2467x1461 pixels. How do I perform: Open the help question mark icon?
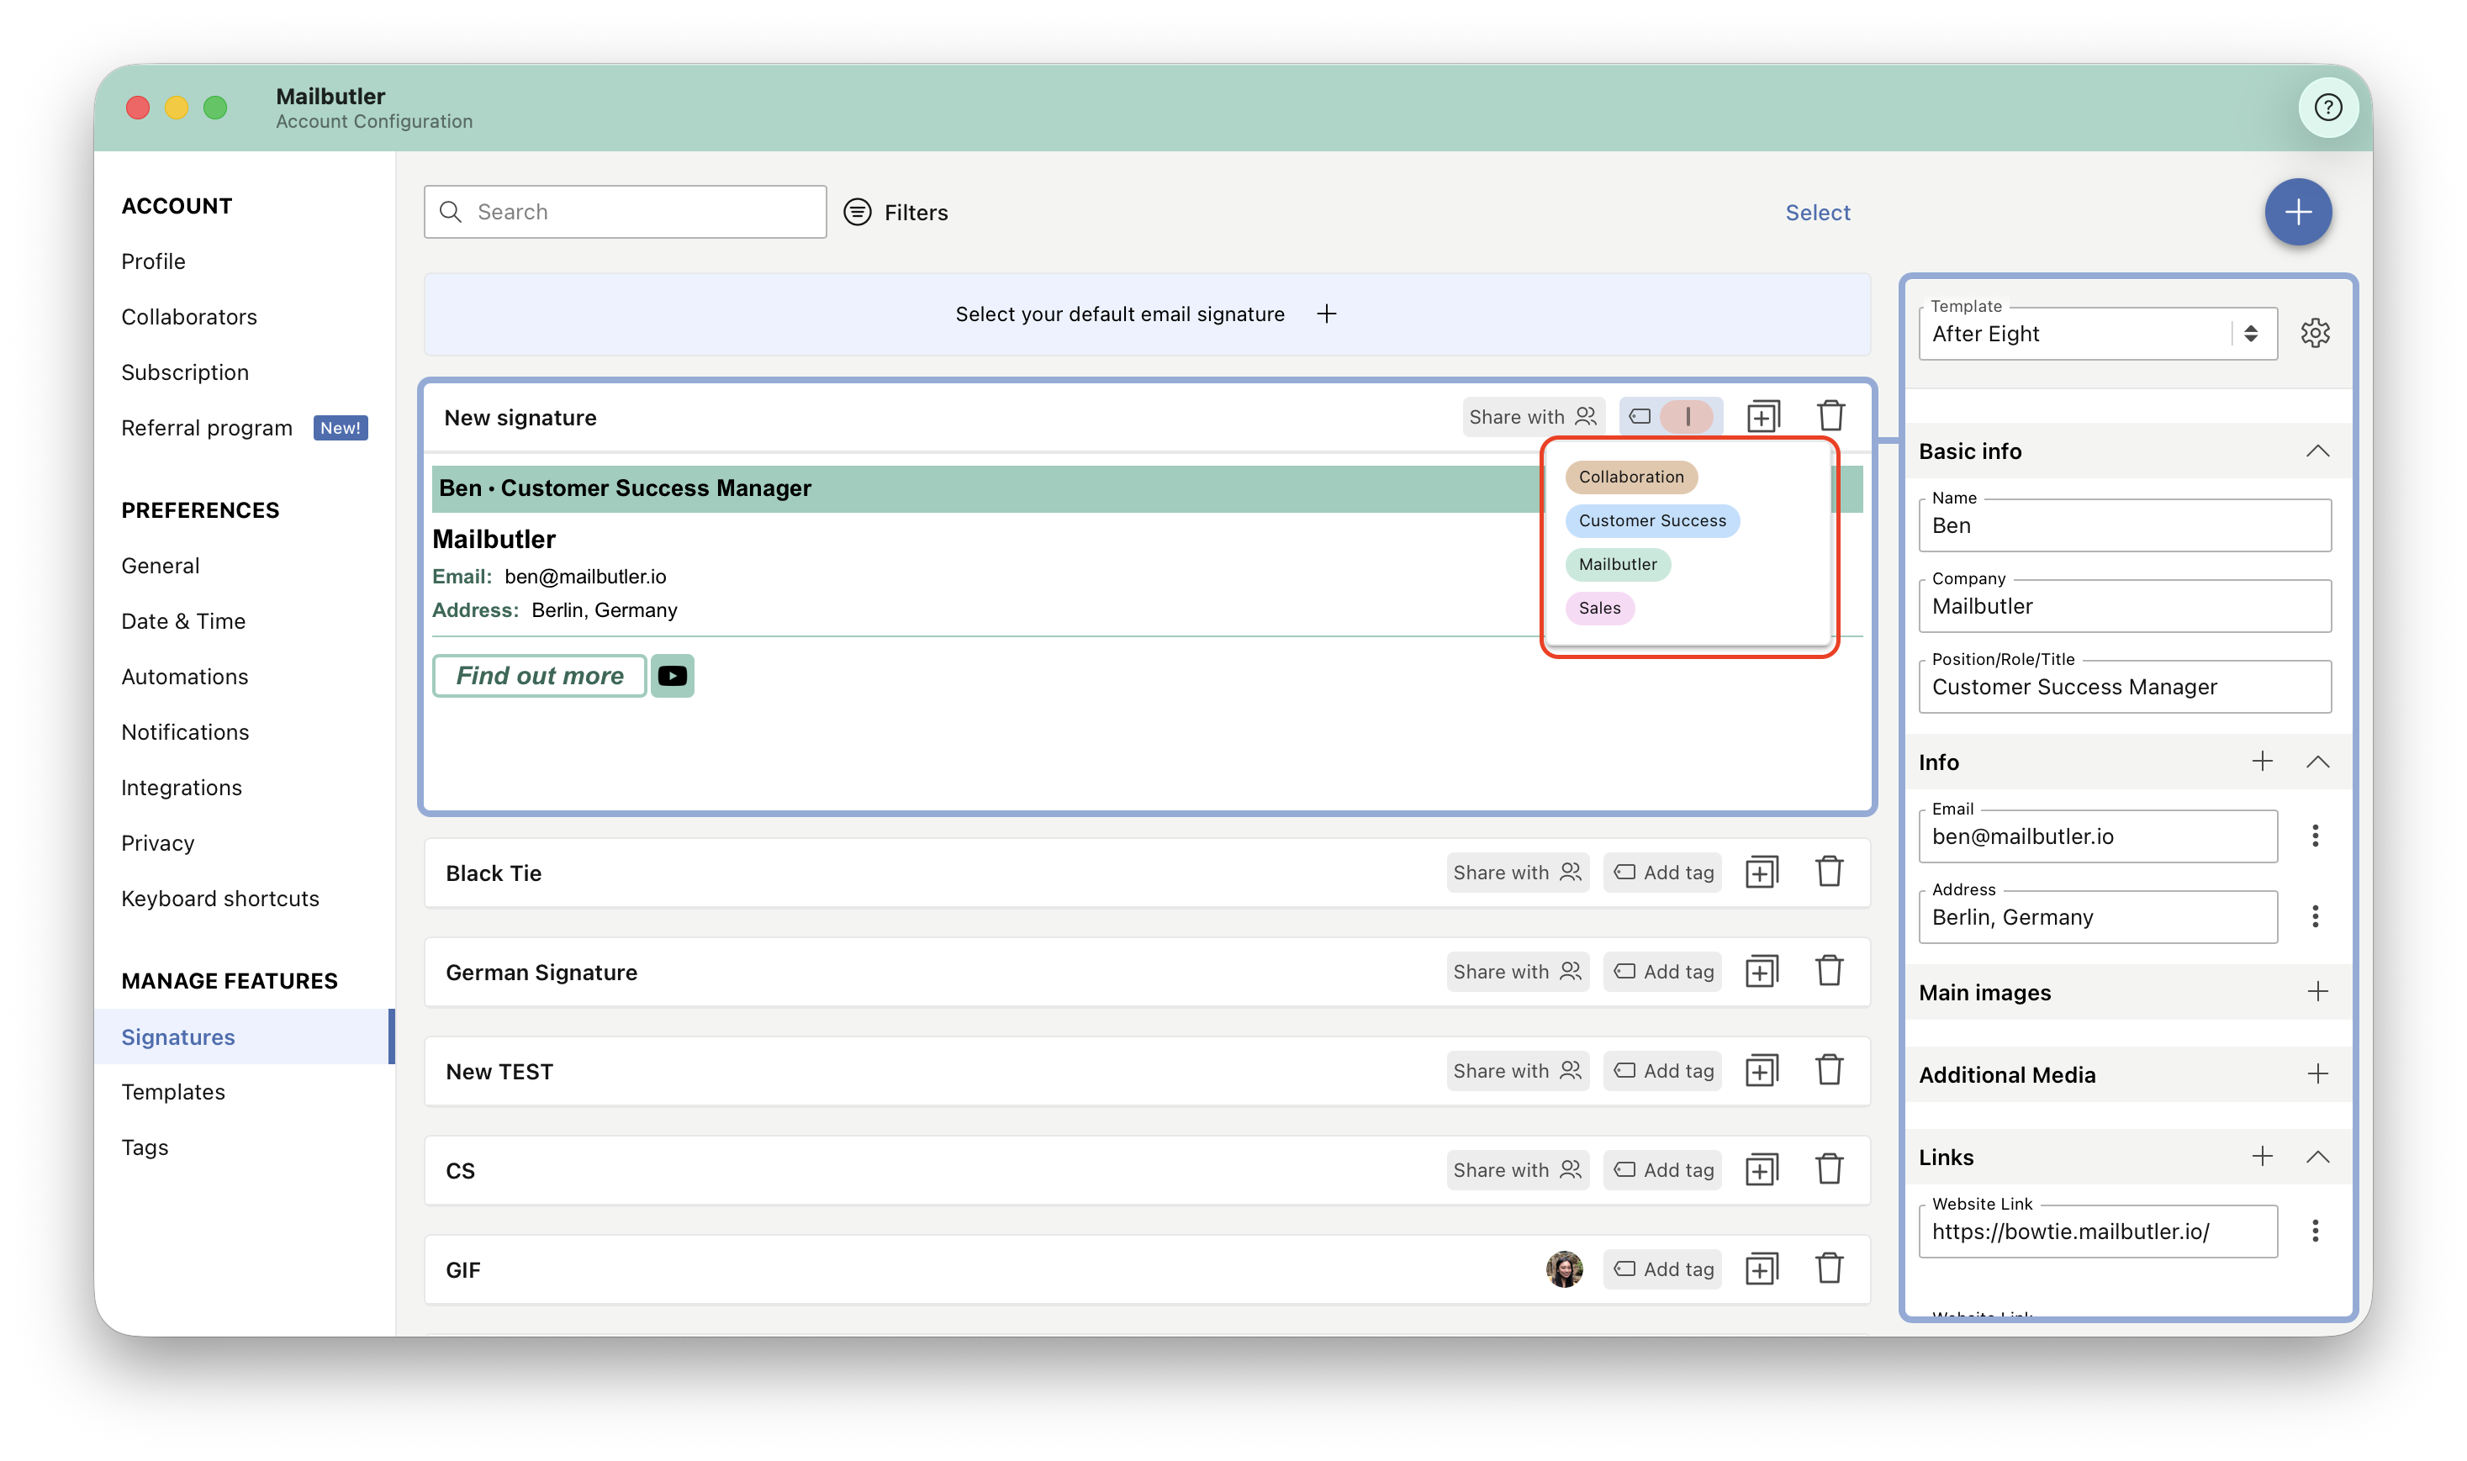2327,106
